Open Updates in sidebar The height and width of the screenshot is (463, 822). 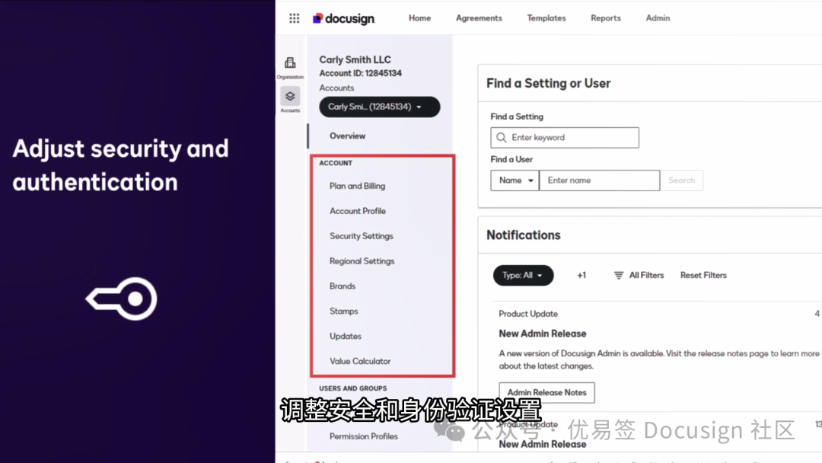345,336
